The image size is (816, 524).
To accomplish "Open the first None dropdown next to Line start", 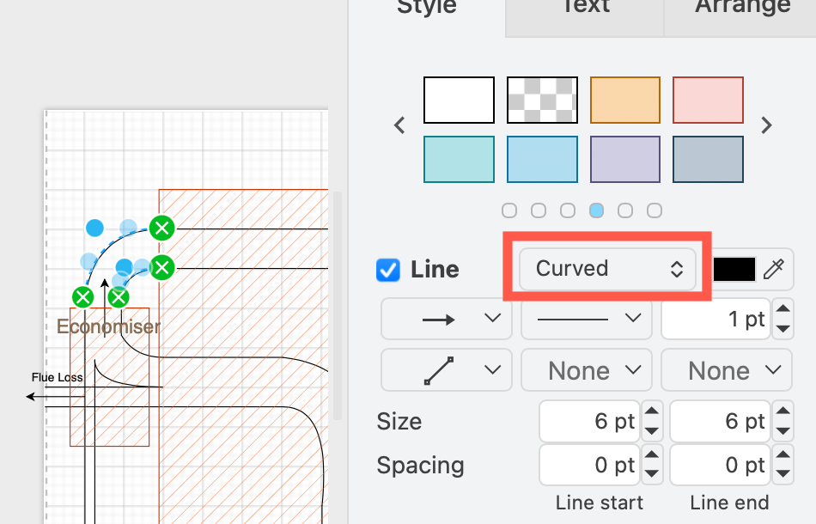I will pos(586,370).
